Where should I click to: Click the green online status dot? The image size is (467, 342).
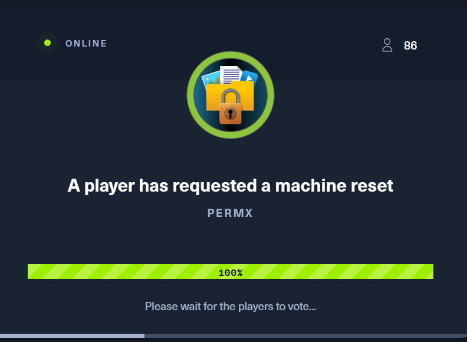pos(47,43)
